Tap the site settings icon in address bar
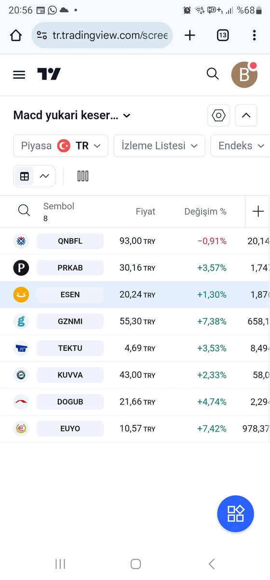The width and height of the screenshot is (270, 580). pos(42,35)
